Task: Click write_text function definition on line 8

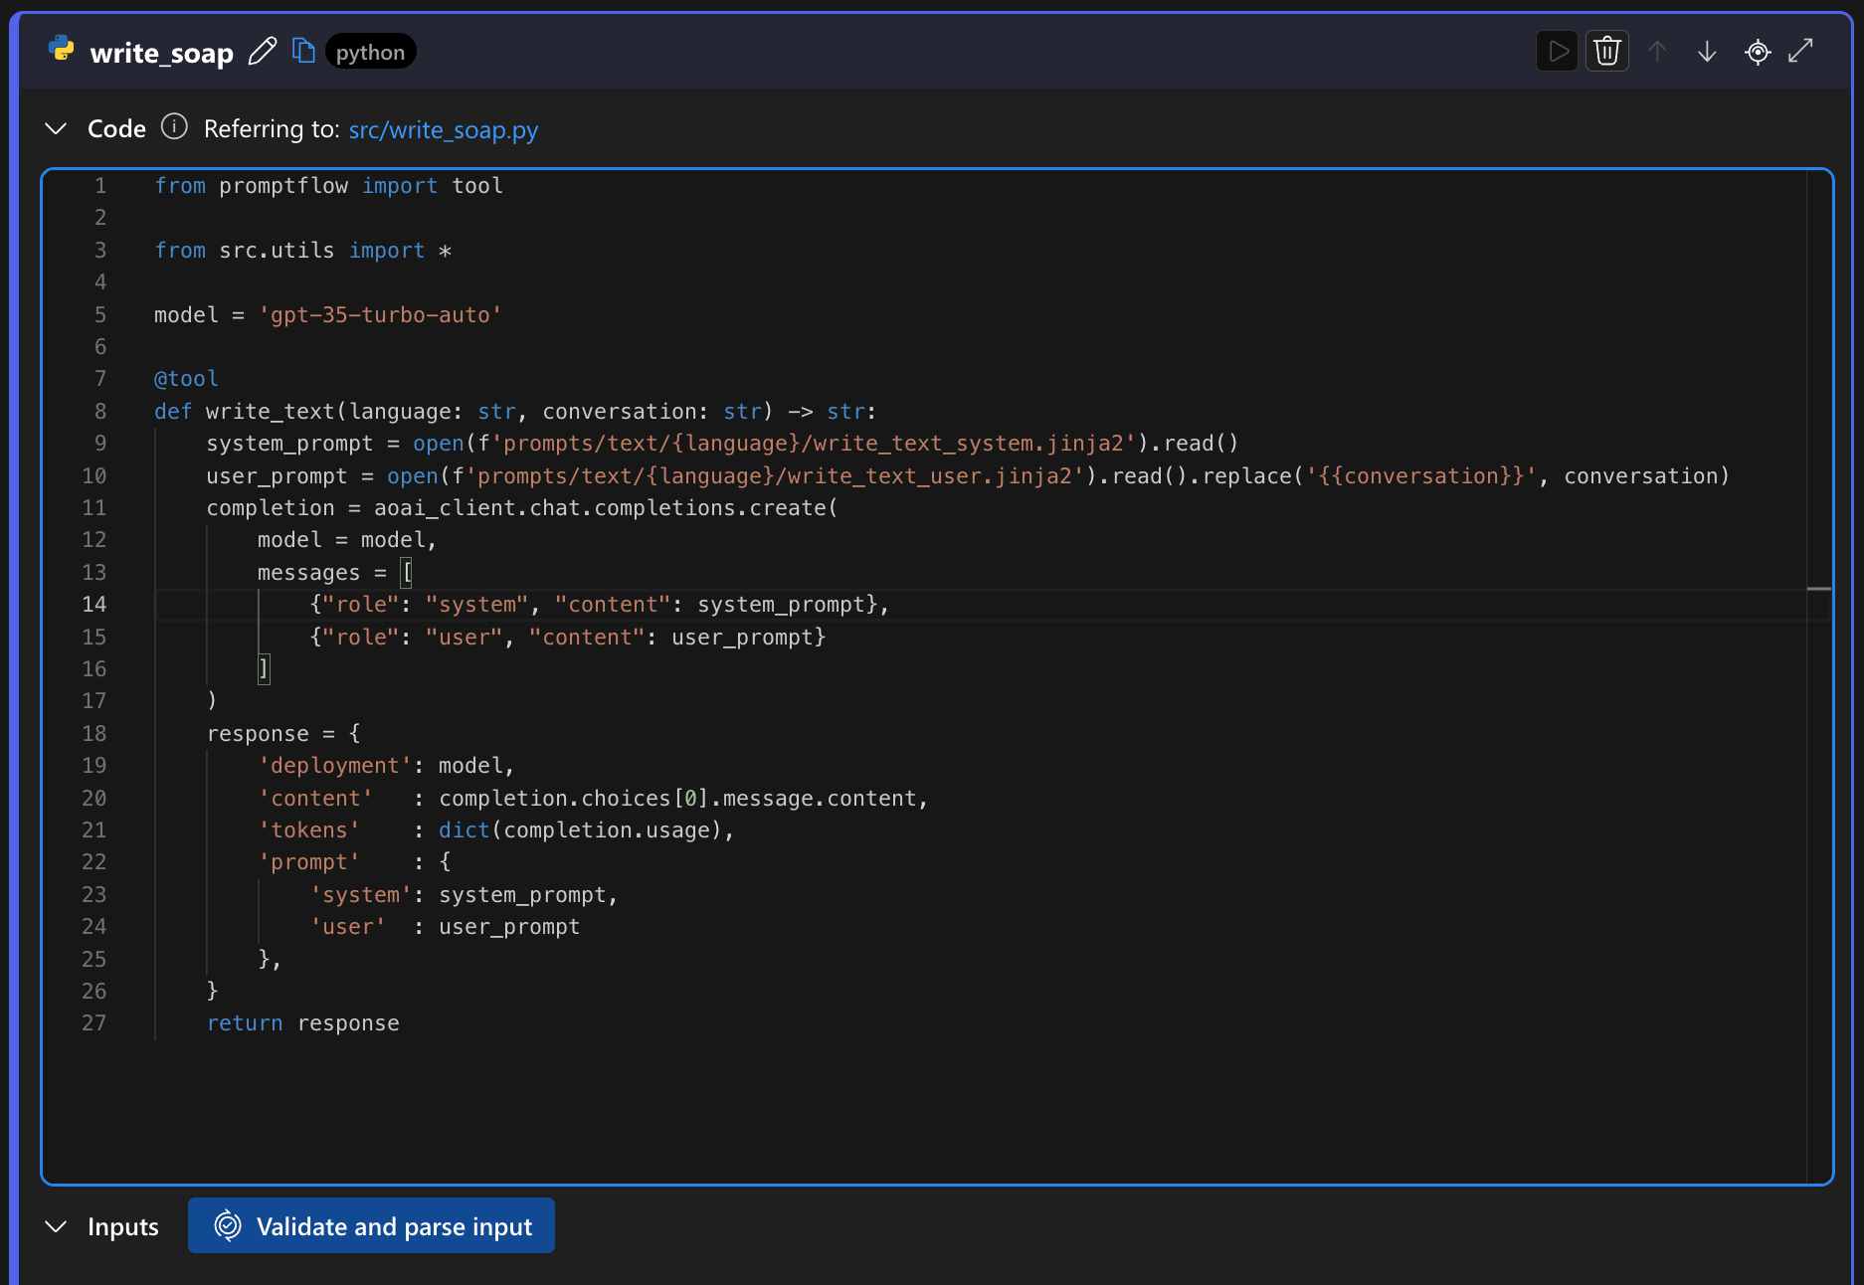Action: click(515, 412)
